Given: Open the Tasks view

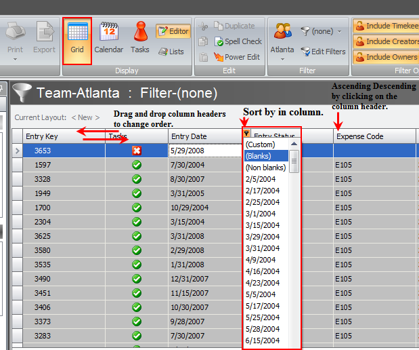Looking at the screenshot, I should click(140, 37).
